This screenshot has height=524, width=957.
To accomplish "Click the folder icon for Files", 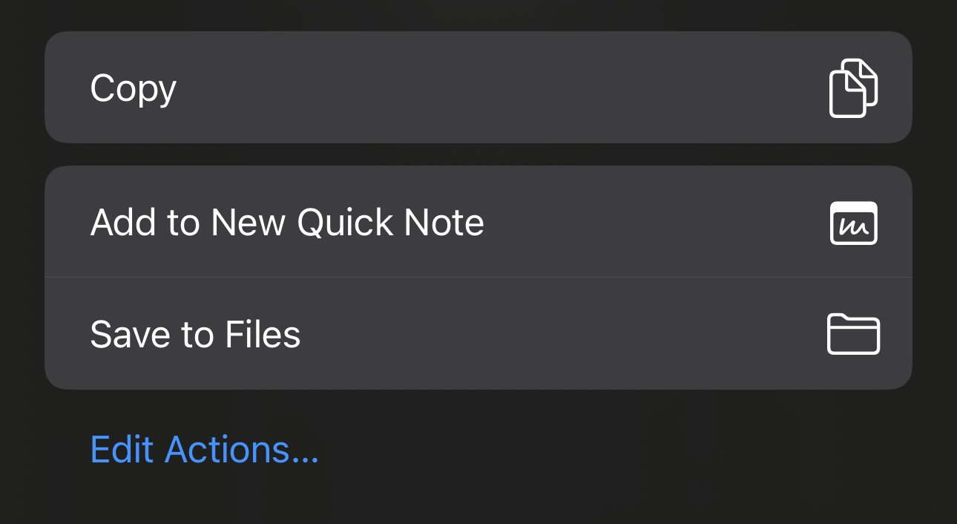I will click(853, 334).
